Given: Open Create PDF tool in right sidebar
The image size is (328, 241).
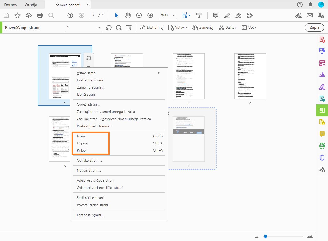Looking at the screenshot, I should [x=322, y=40].
